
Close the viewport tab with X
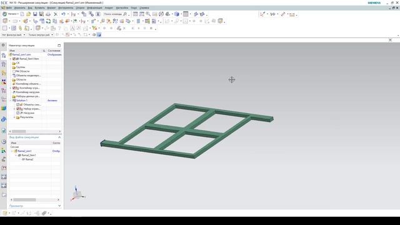click(x=390, y=40)
